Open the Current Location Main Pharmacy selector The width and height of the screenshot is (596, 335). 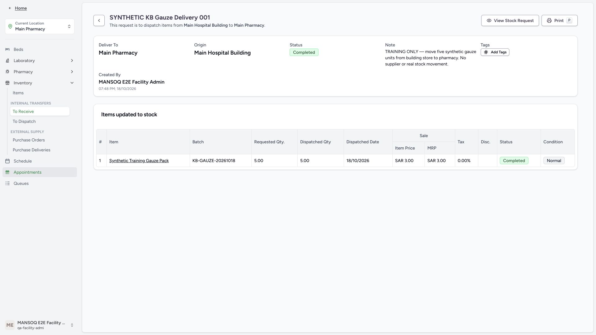(40, 26)
